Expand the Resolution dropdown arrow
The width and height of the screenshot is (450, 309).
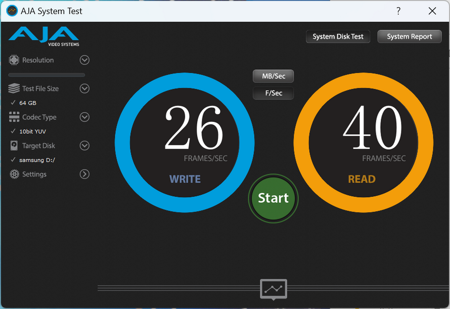click(x=84, y=60)
